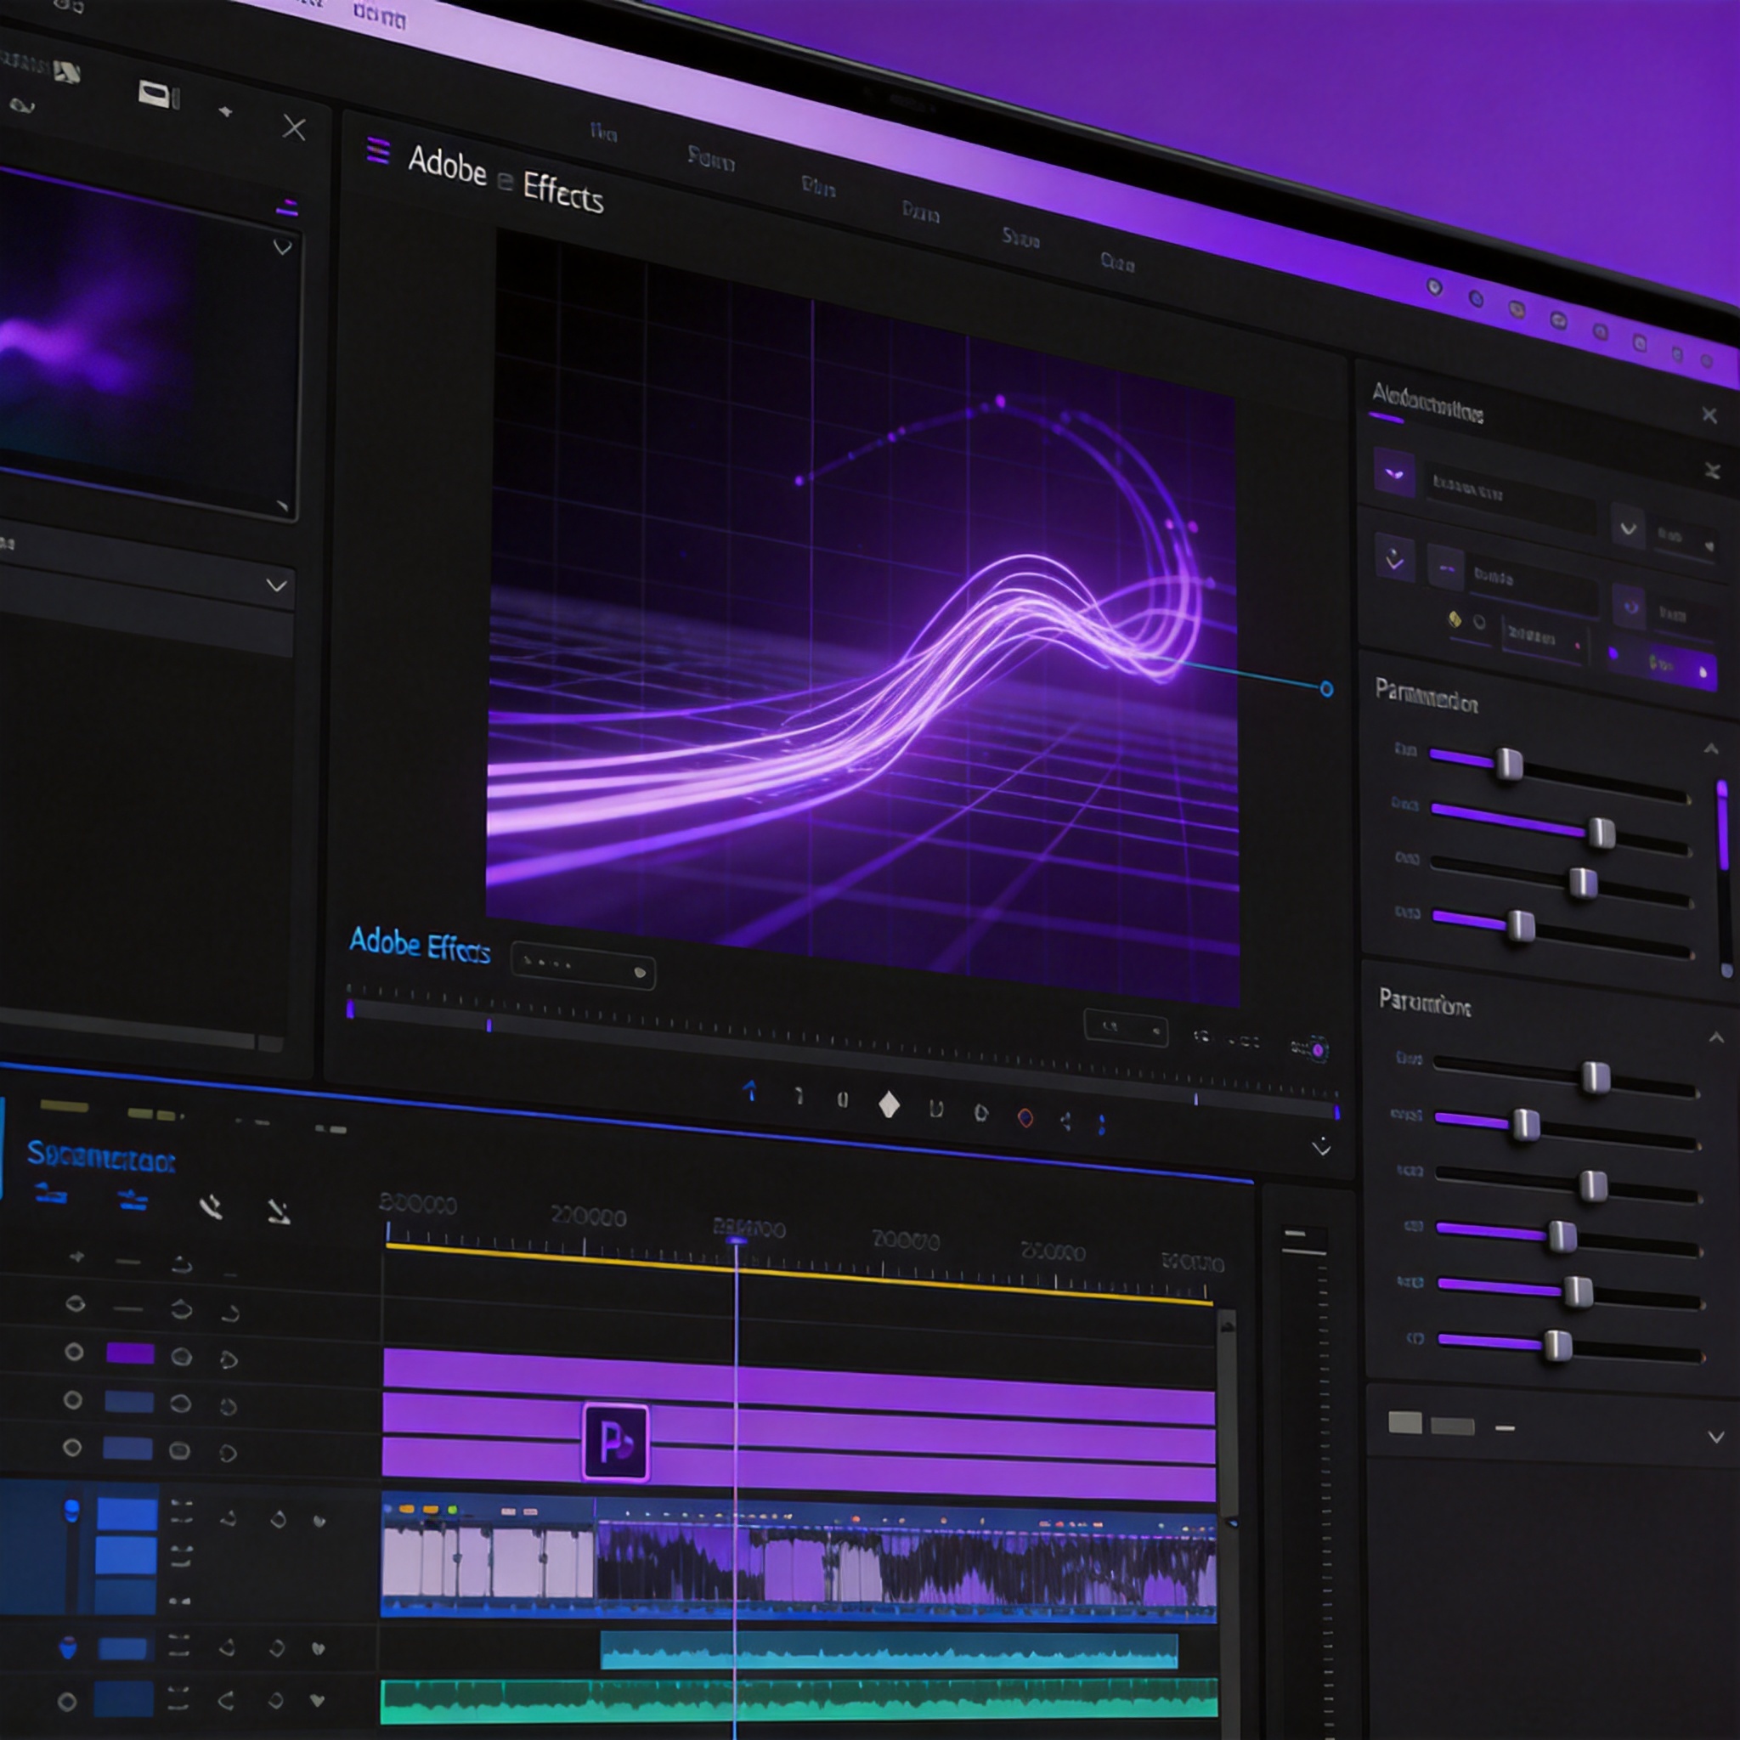Select the white pencil-shaped timeline tool
The height and width of the screenshot is (1740, 1740).
point(280,1212)
